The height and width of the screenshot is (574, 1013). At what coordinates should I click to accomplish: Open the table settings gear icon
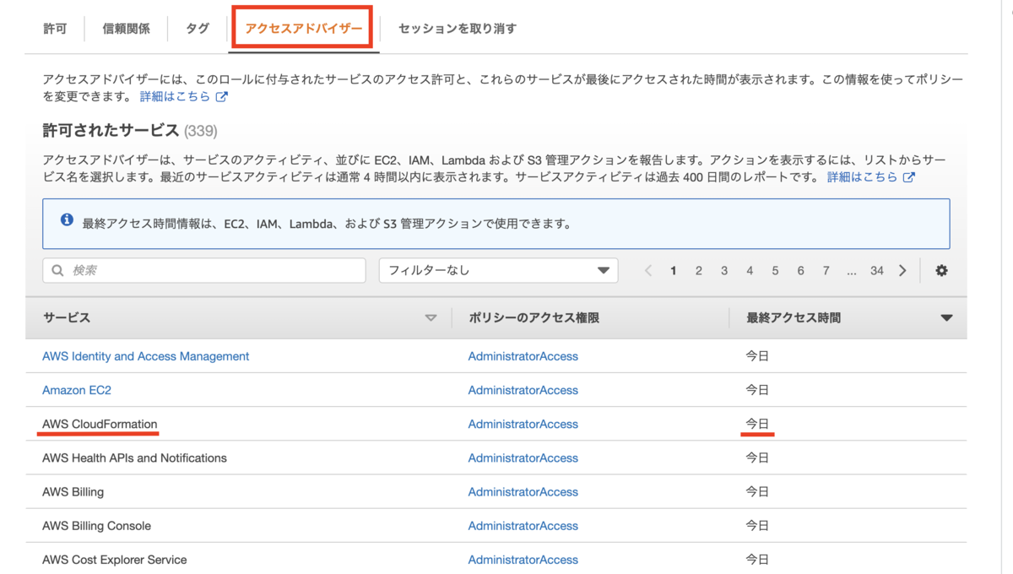click(x=941, y=271)
